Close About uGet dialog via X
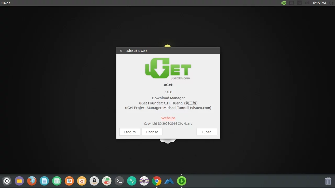 click(x=121, y=51)
